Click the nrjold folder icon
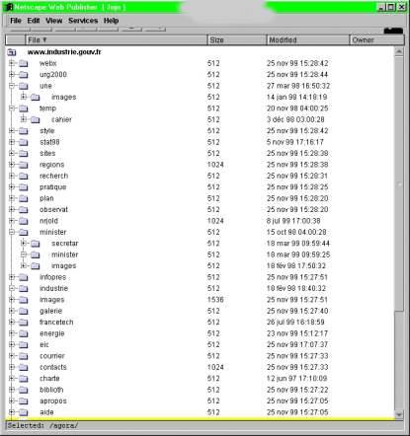The image size is (410, 436). pyautogui.click(x=24, y=221)
